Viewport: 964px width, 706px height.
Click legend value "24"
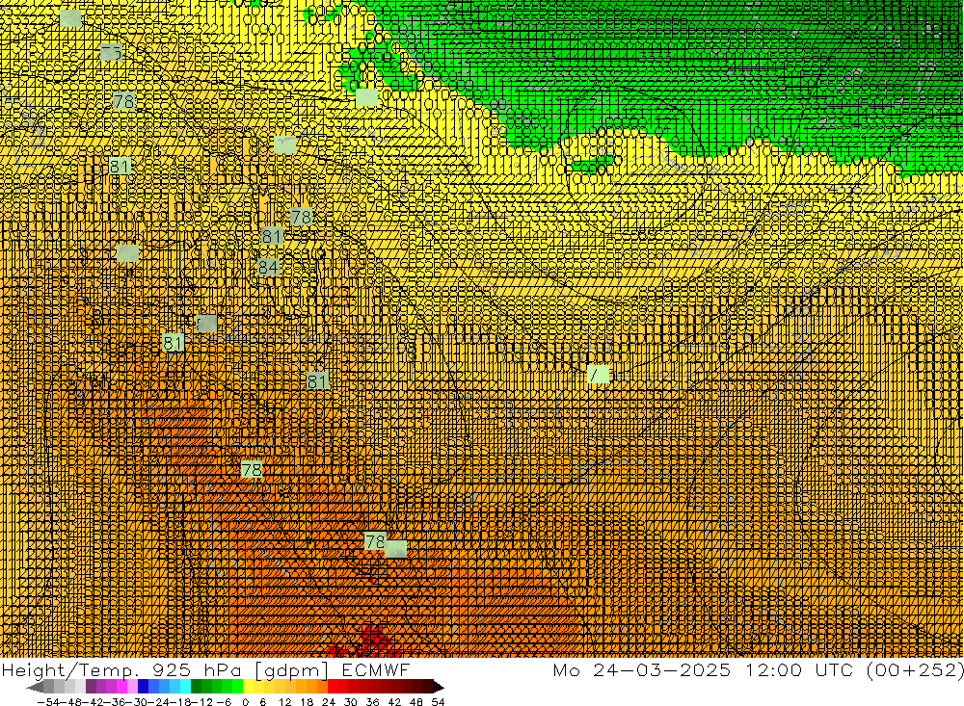coord(329,702)
